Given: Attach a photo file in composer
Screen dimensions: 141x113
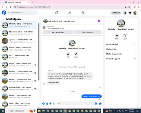Looking at the screenshot, I should pos(47,104).
